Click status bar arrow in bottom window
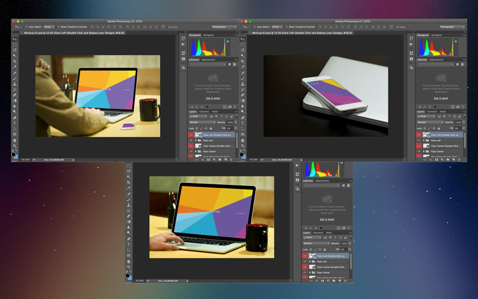The image size is (478, 299). pyautogui.click(x=187, y=280)
